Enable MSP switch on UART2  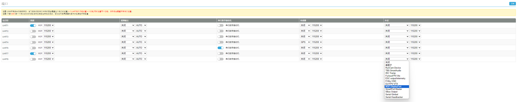tap(33, 31)
